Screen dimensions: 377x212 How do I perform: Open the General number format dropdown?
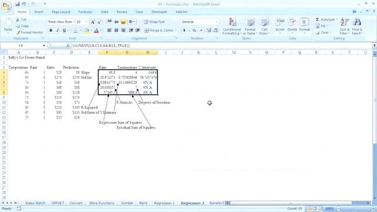pos(216,22)
